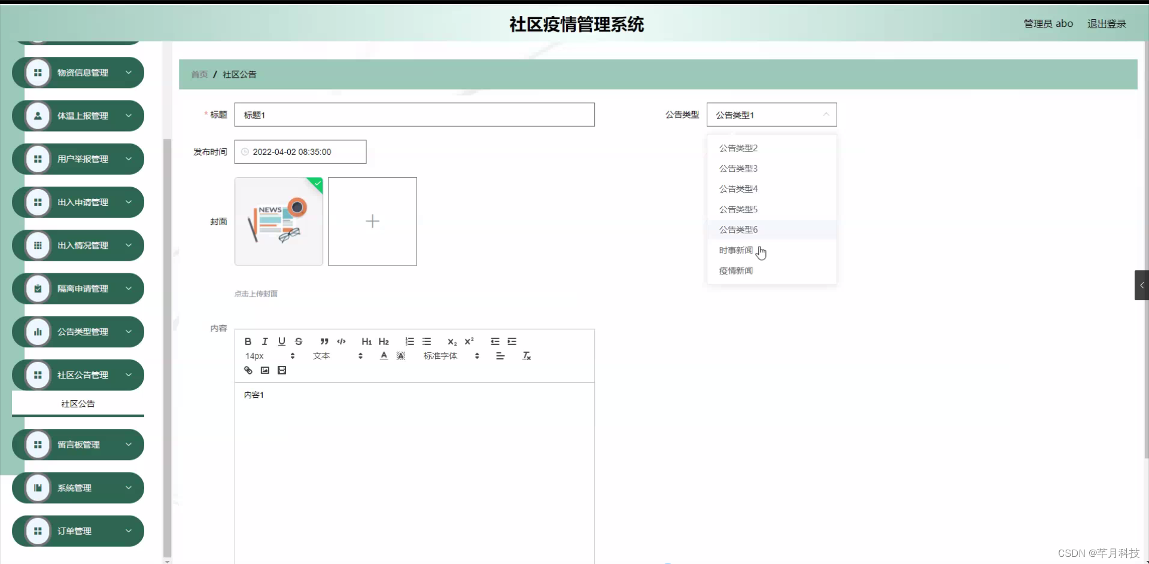1149x564 pixels.
Task: Apply strikethrough formatting to the content
Action: click(298, 342)
